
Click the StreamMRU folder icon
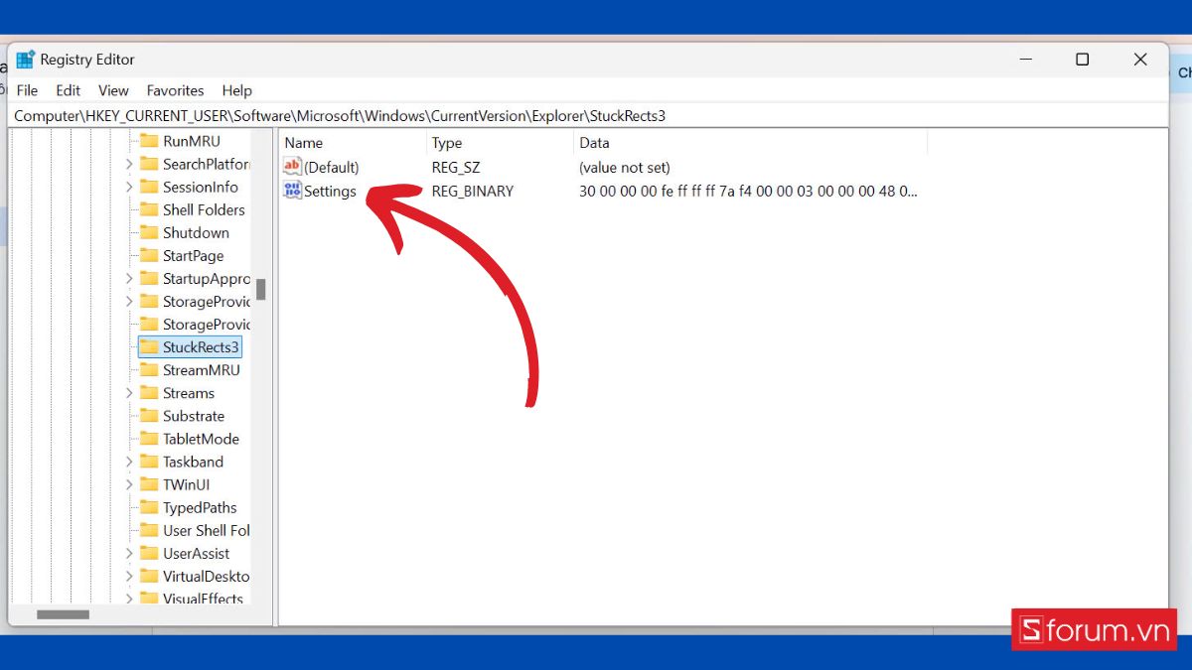pos(149,370)
